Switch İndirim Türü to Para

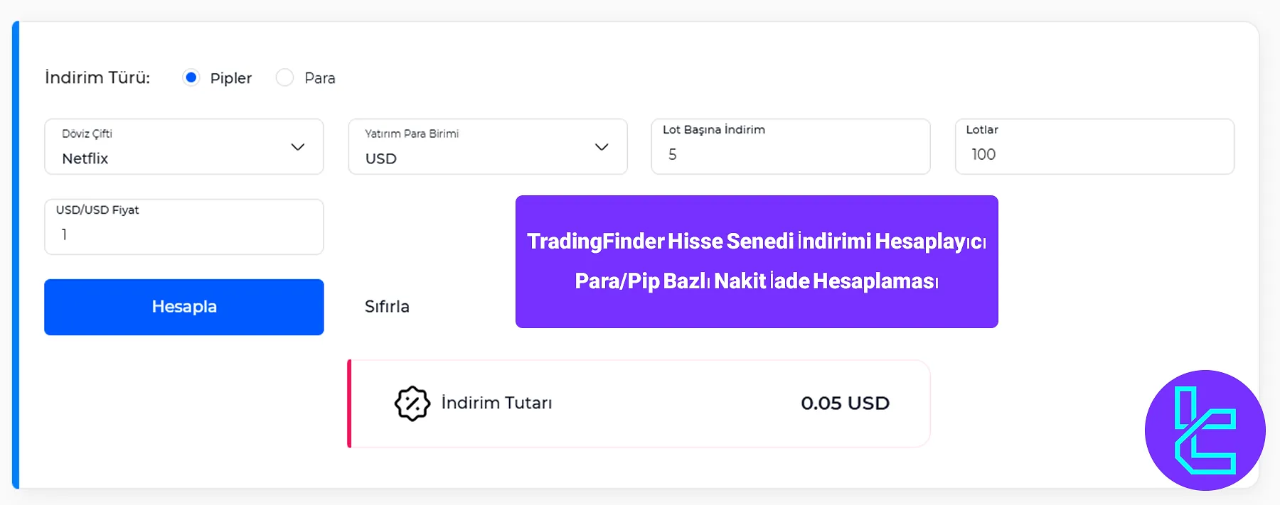click(284, 77)
